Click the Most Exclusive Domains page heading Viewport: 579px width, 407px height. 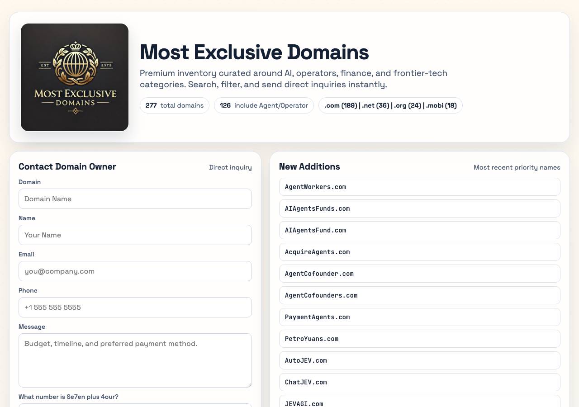(x=254, y=52)
